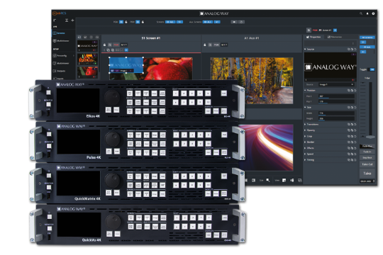383x255 pixels.
Task: Toggle the lock icon in the A1 Aux #1 header
Action: pyautogui.click(x=205, y=45)
